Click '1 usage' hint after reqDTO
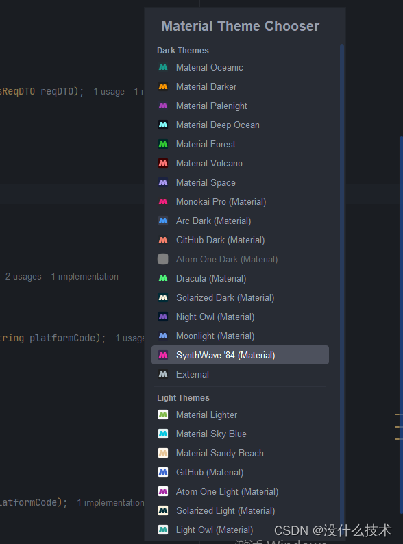This screenshot has width=403, height=544. [x=109, y=92]
